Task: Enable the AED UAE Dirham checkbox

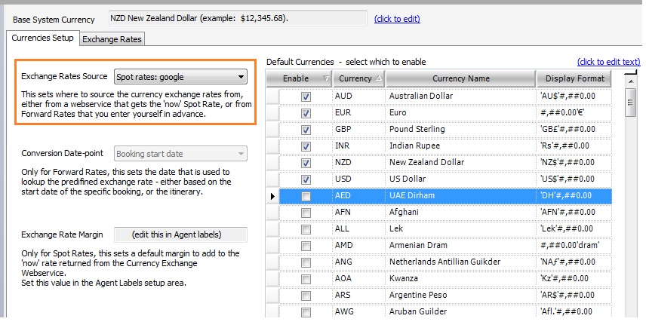Action: (x=306, y=196)
